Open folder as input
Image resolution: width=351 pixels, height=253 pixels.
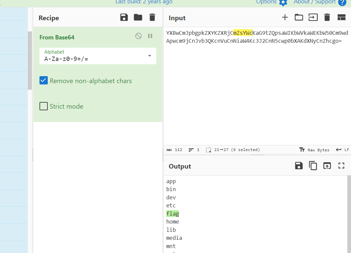(299, 18)
